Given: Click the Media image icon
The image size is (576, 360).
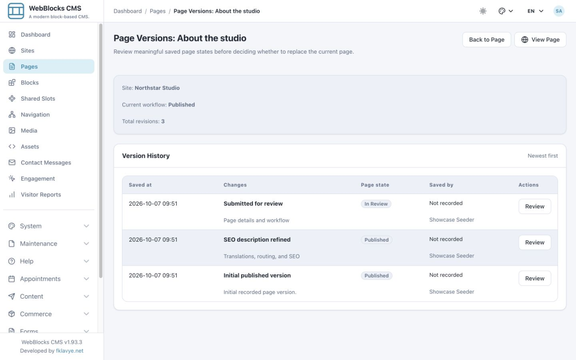Looking at the screenshot, I should click(x=12, y=130).
